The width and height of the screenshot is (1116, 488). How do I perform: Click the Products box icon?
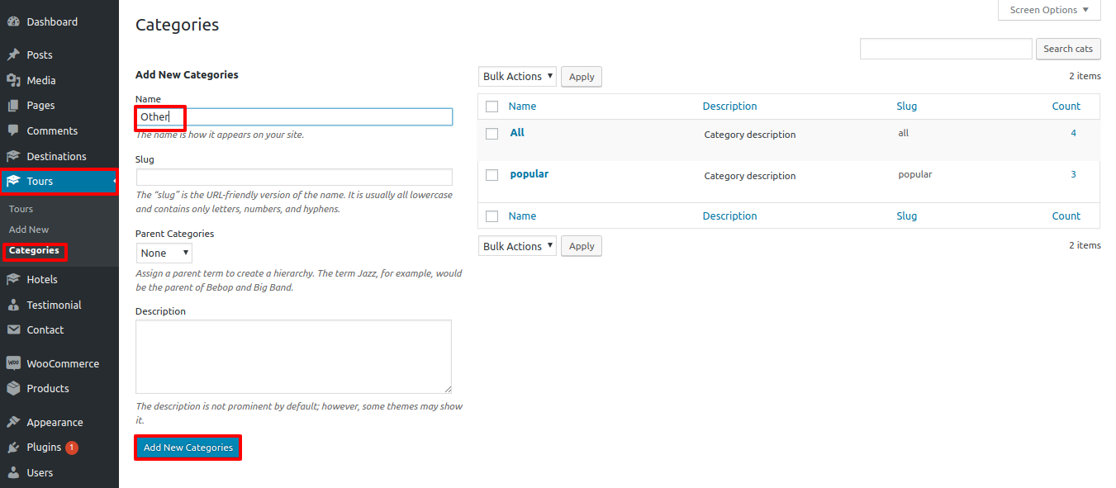(13, 388)
